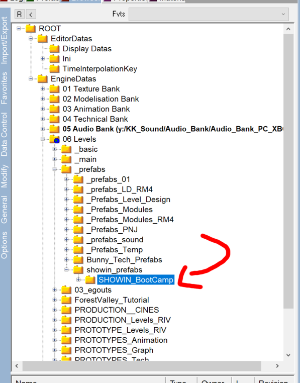Expand the SHOWIN_BootCamp tree node
This screenshot has width=300, height=383.
pos(78,279)
